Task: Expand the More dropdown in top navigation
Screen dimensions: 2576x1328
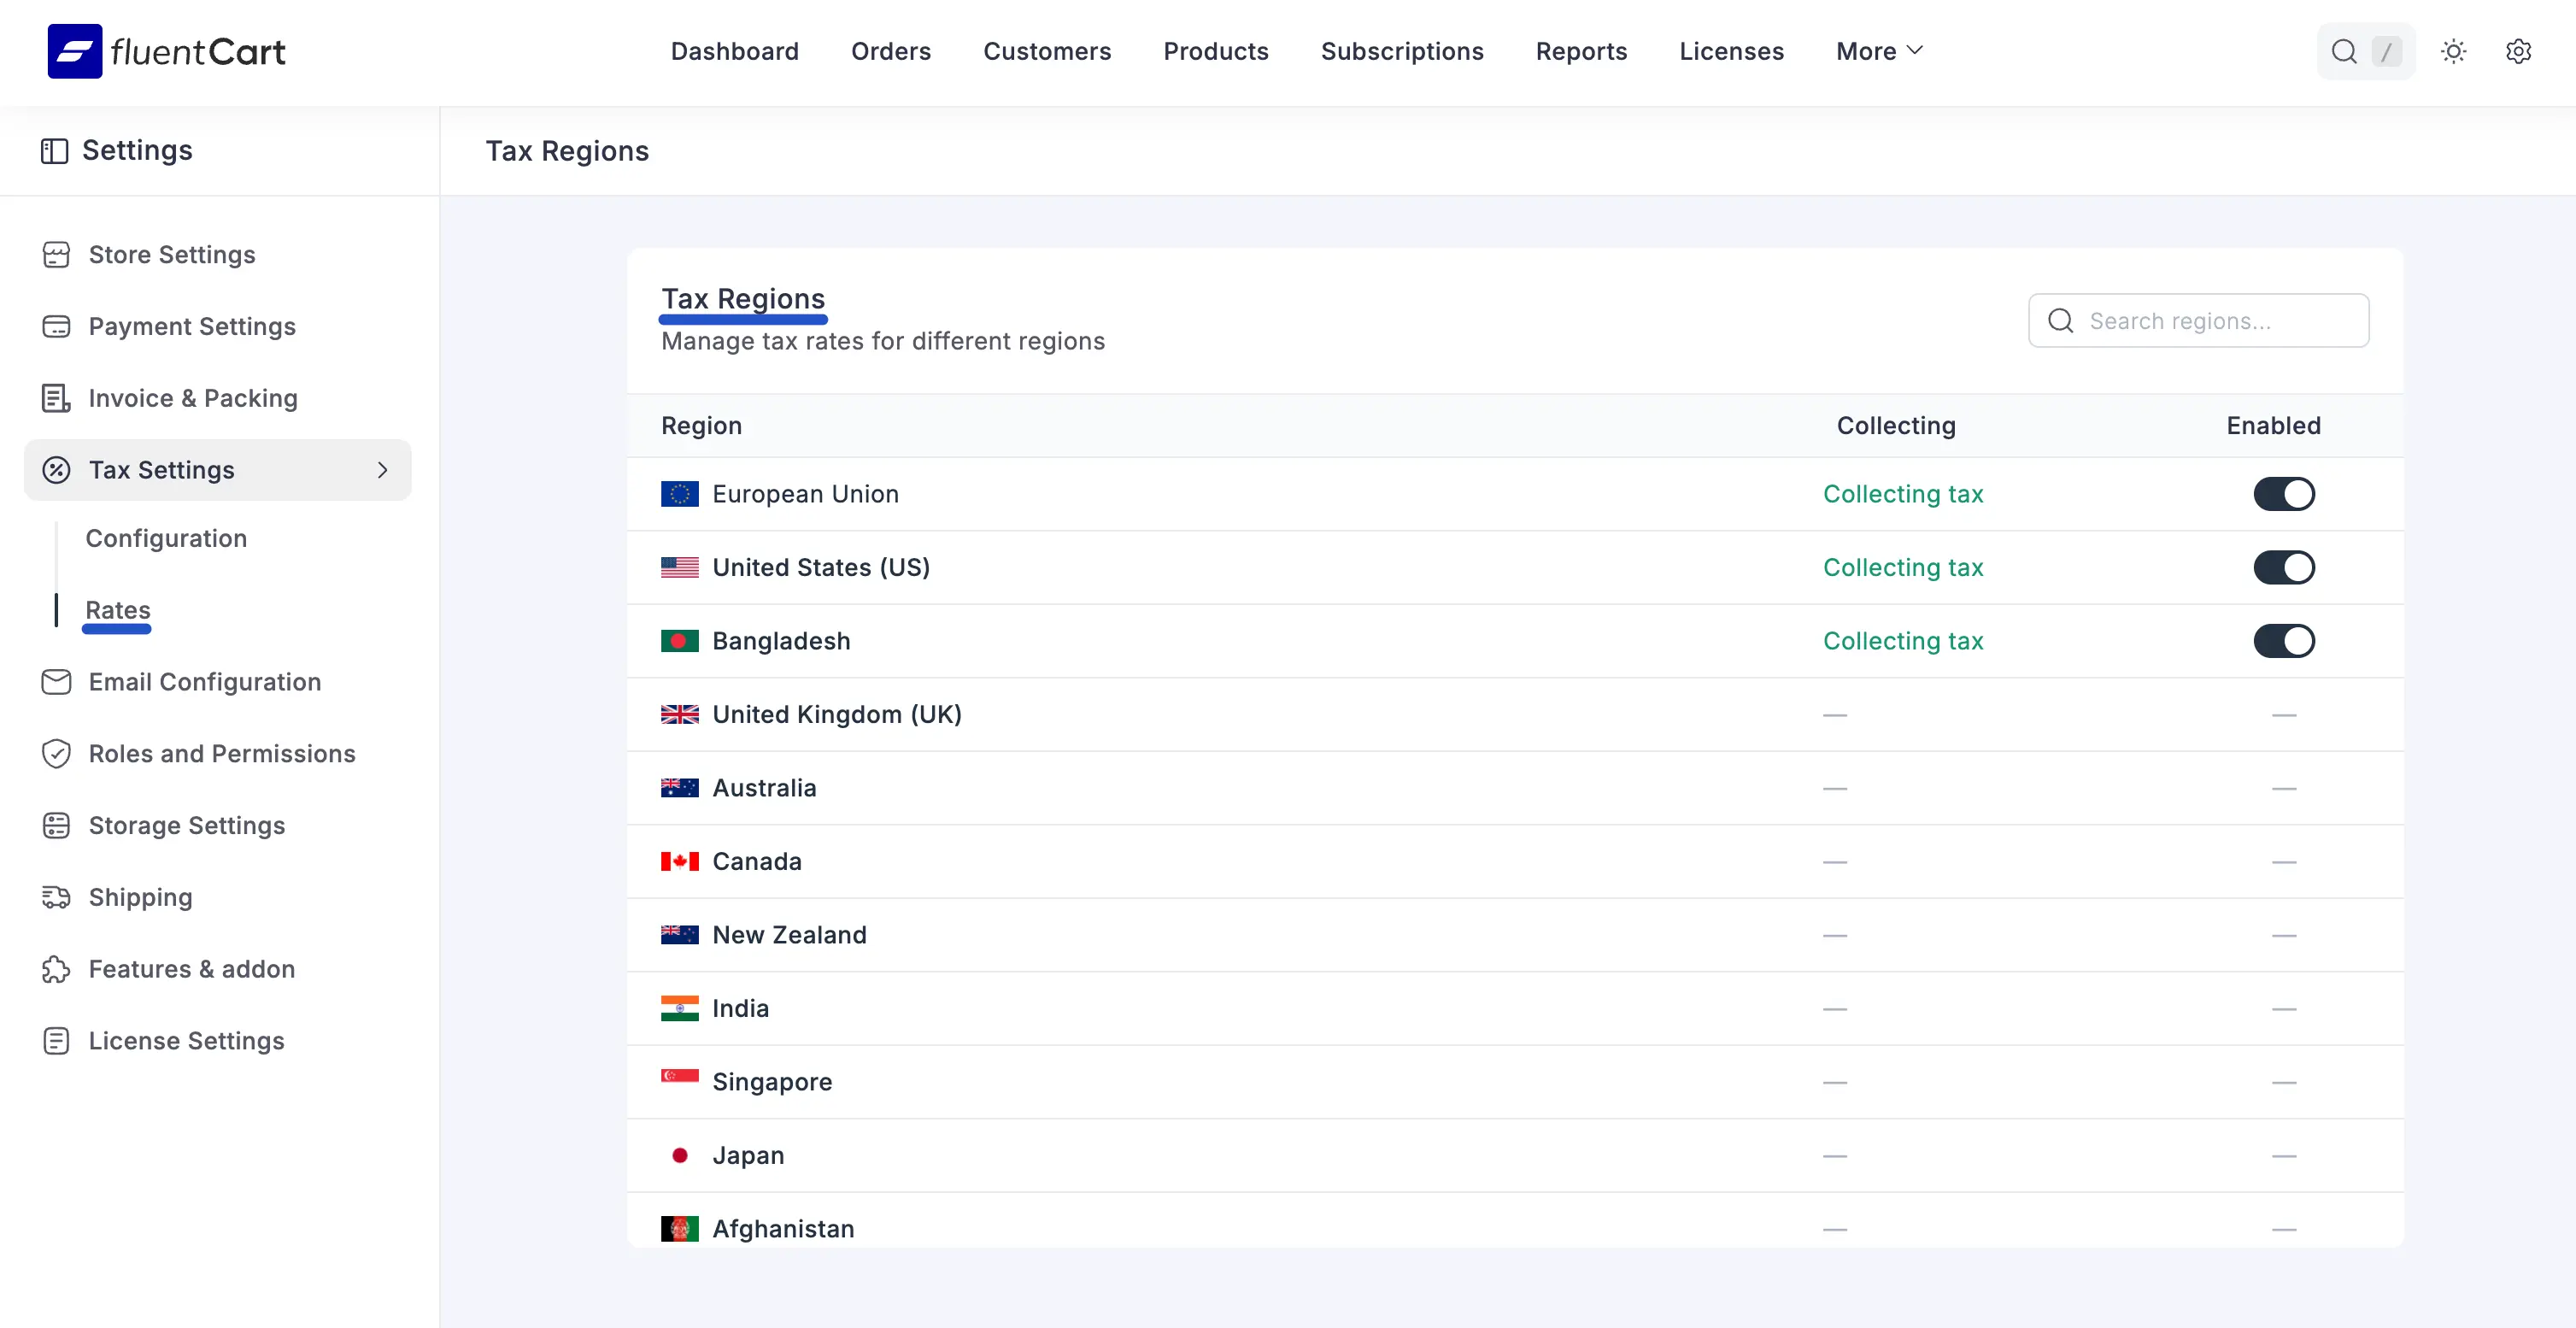Action: tap(1879, 51)
